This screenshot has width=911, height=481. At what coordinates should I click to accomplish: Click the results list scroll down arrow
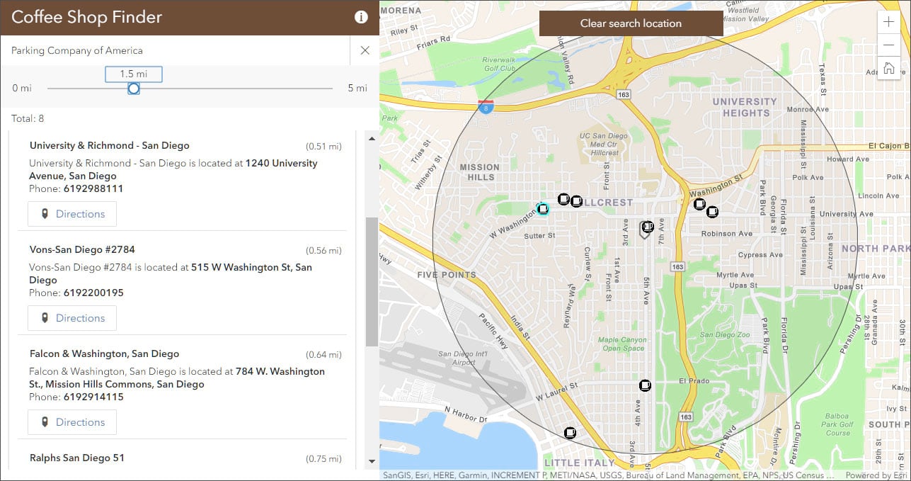(372, 462)
